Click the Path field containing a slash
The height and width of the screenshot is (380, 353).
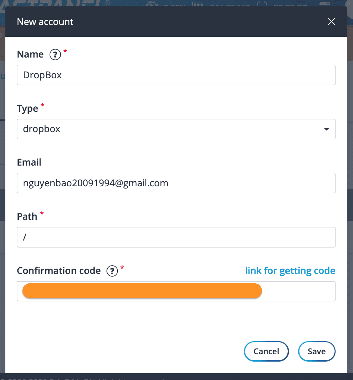click(x=176, y=237)
